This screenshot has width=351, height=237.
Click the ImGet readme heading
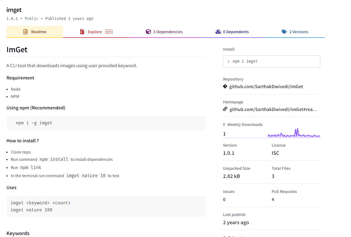(x=17, y=50)
